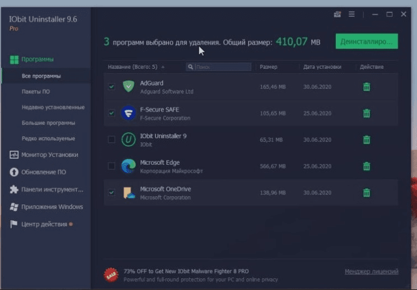
Task: Open the hamburger menu icon
Action: pos(352,14)
